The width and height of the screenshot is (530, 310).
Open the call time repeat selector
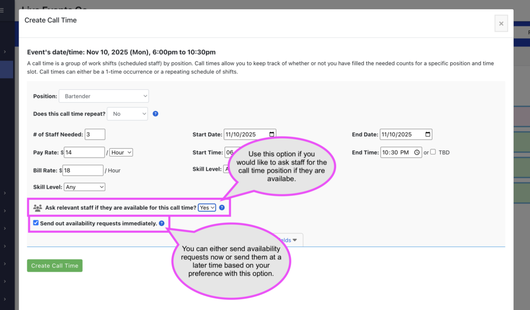point(127,114)
